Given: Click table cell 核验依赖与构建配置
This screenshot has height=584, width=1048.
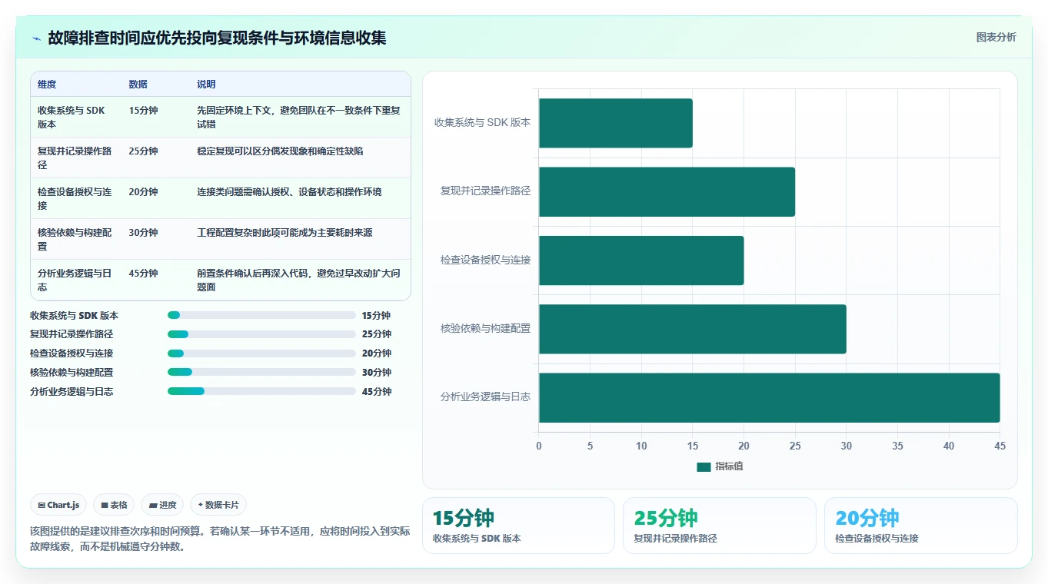Looking at the screenshot, I should (x=75, y=239).
